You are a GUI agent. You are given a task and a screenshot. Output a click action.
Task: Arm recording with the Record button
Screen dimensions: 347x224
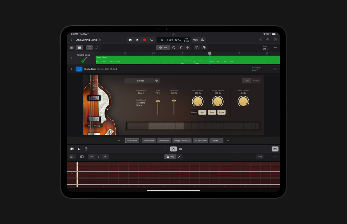click(x=145, y=40)
